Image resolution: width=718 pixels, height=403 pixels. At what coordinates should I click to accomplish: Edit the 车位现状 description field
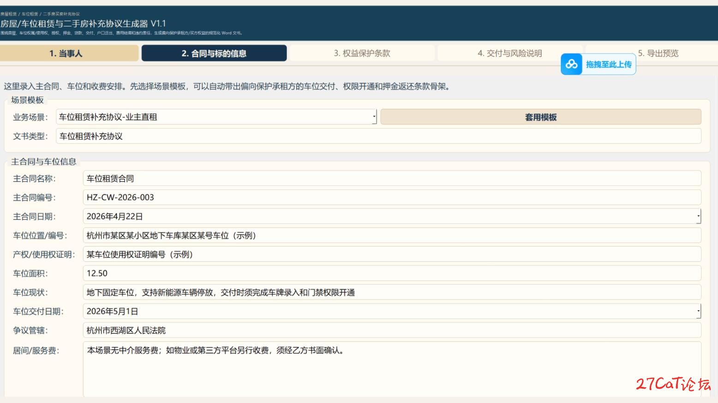[x=392, y=292]
